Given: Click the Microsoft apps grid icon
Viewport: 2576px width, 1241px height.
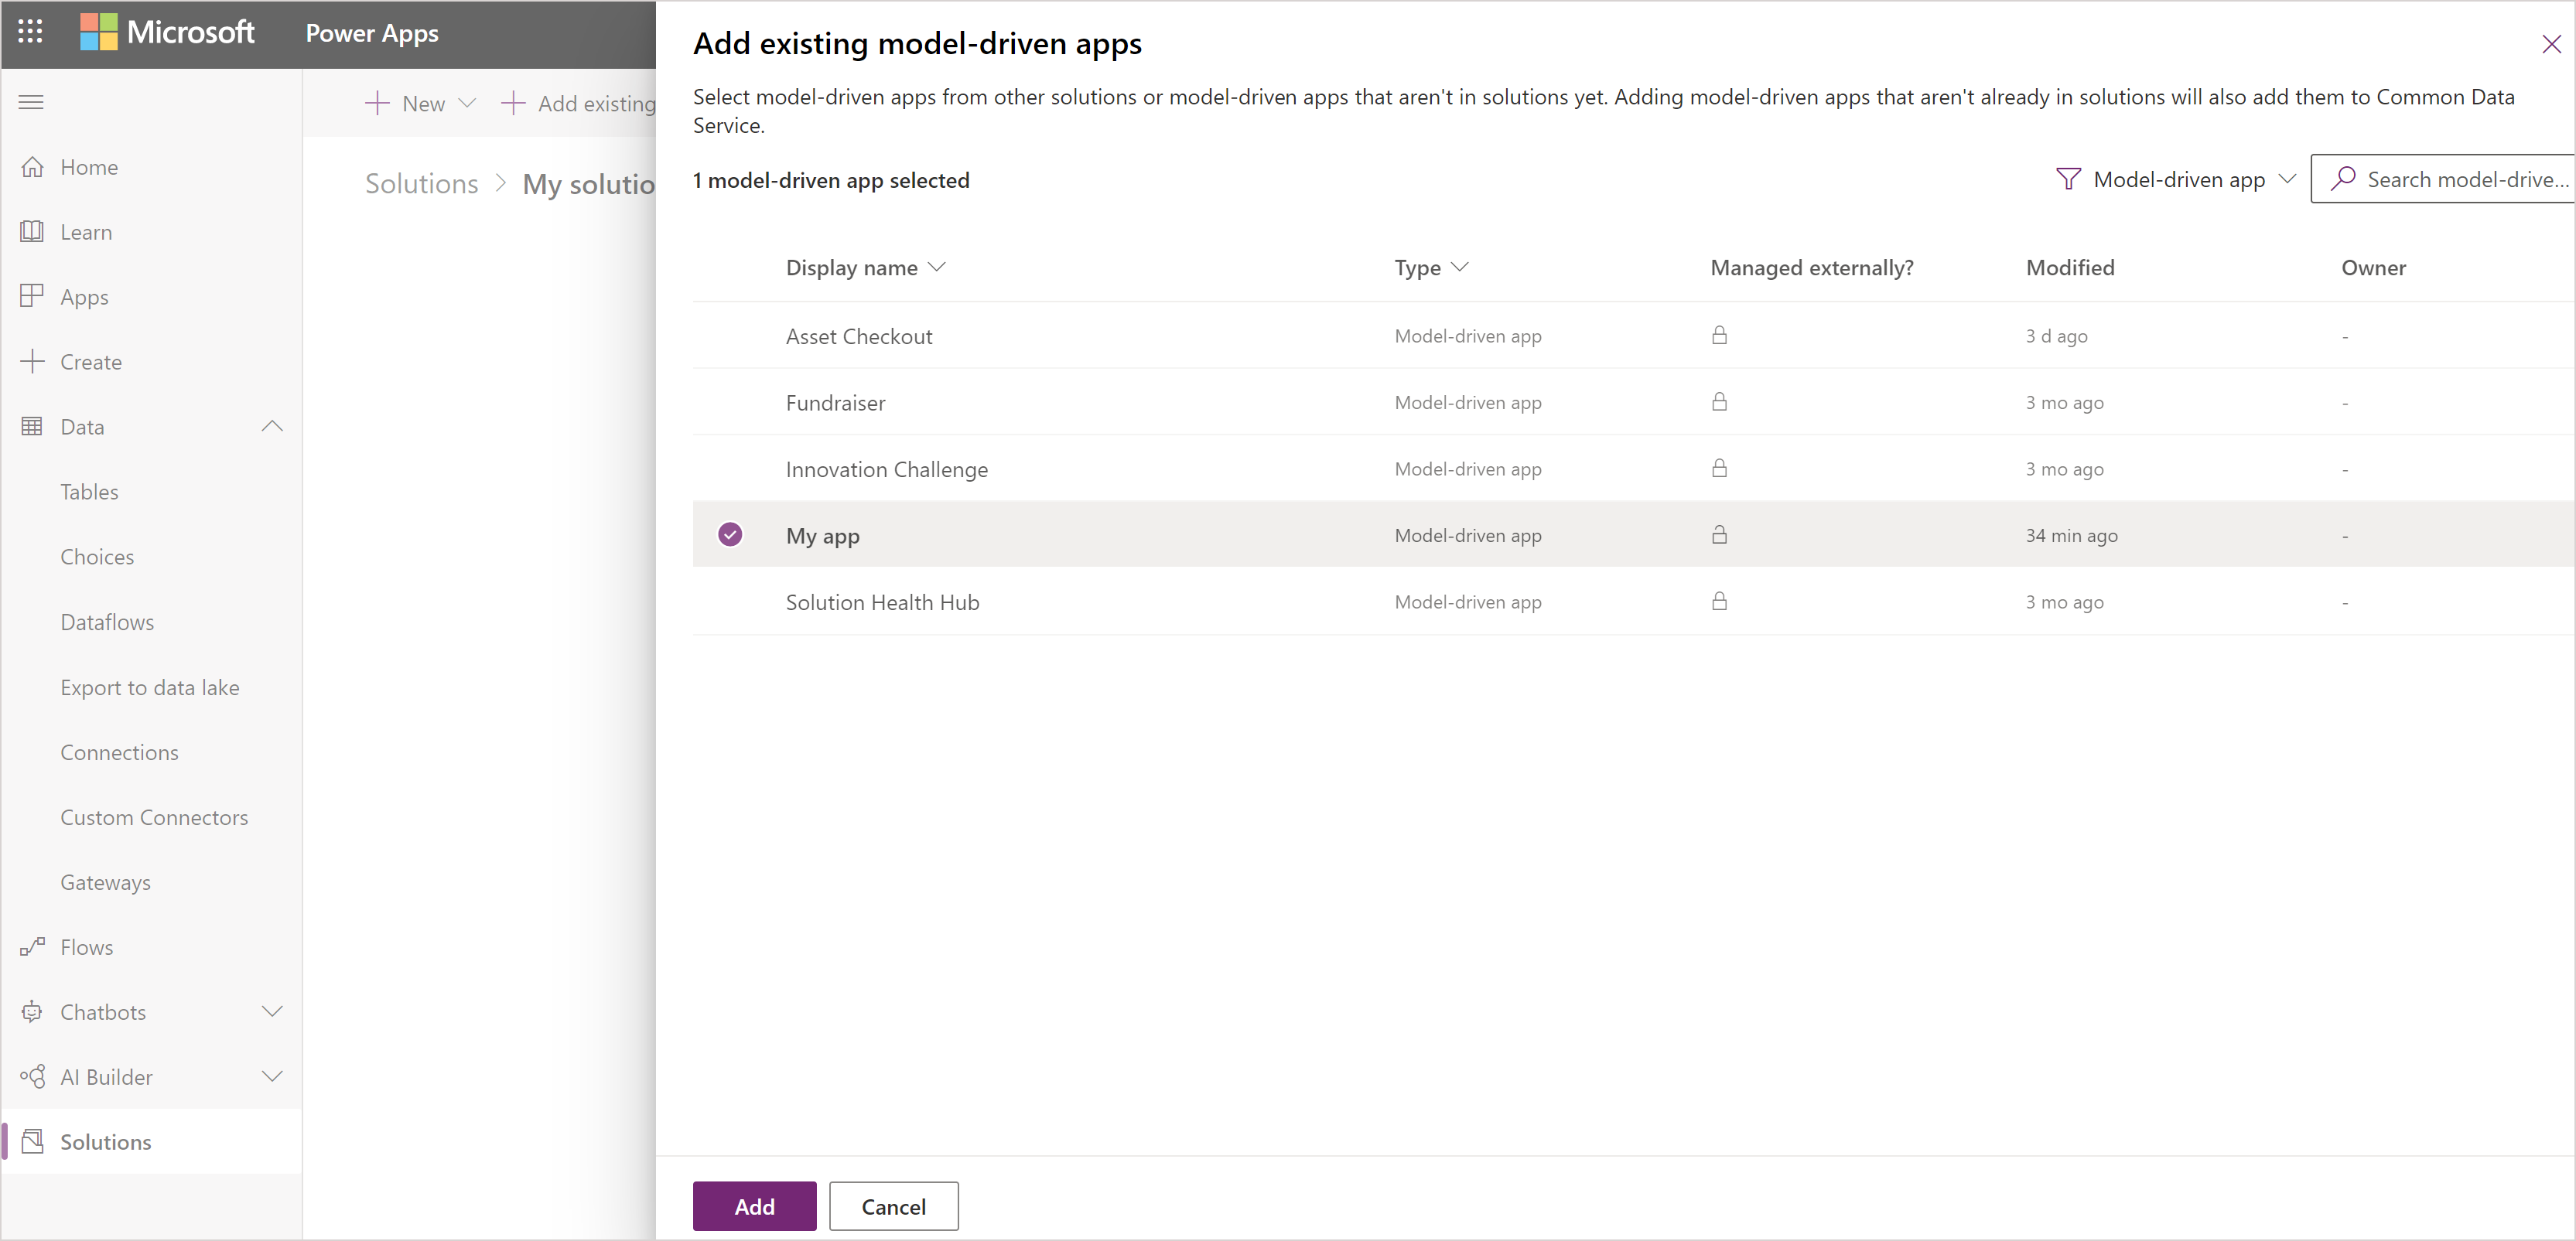Looking at the screenshot, I should pos(29,29).
